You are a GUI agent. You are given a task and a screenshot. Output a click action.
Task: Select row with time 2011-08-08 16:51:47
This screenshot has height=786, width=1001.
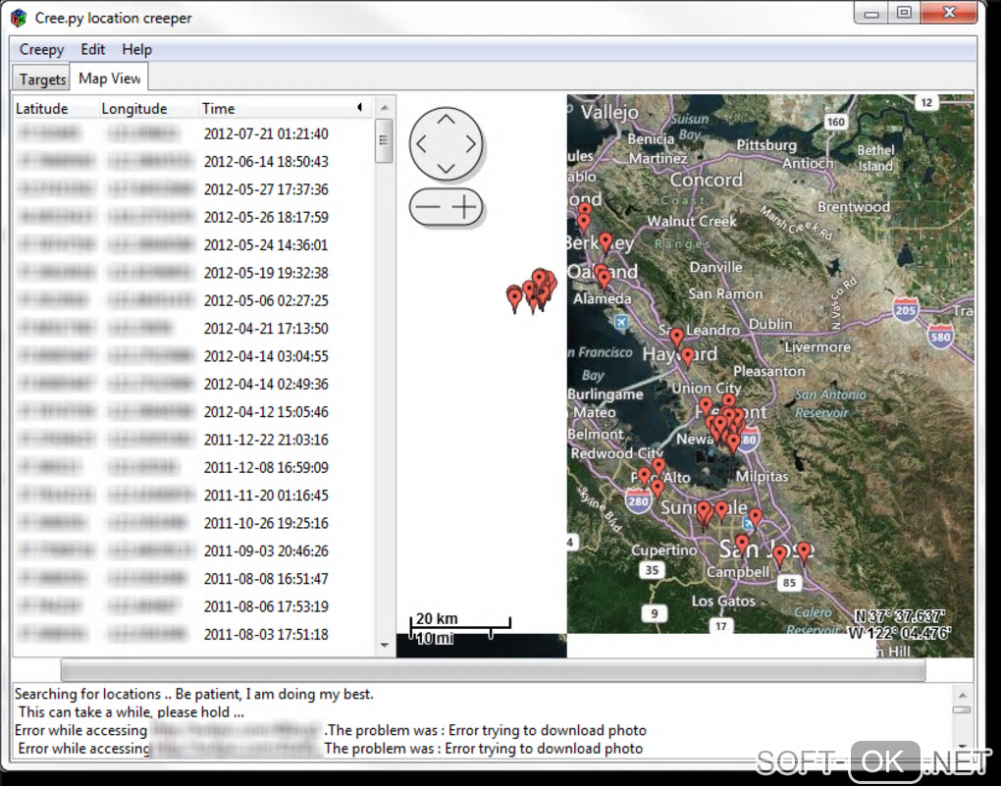click(x=193, y=579)
